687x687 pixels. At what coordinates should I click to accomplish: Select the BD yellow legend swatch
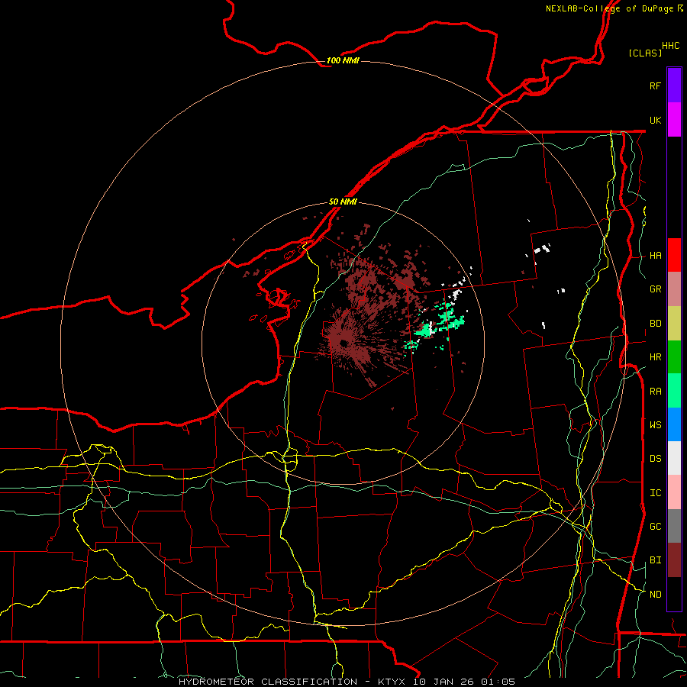674,323
